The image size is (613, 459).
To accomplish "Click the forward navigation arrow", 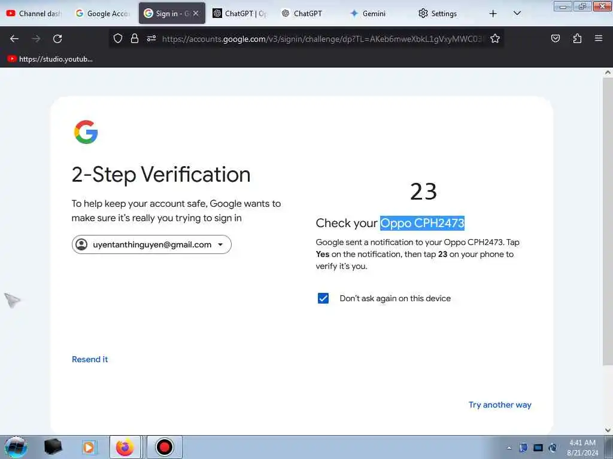I will pyautogui.click(x=36, y=39).
